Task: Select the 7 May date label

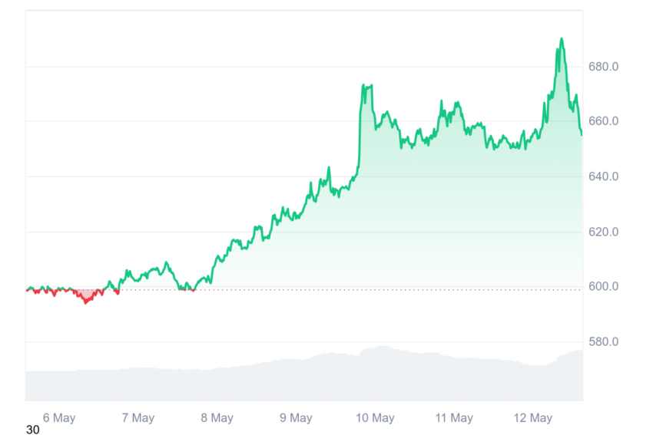Action: (x=138, y=417)
